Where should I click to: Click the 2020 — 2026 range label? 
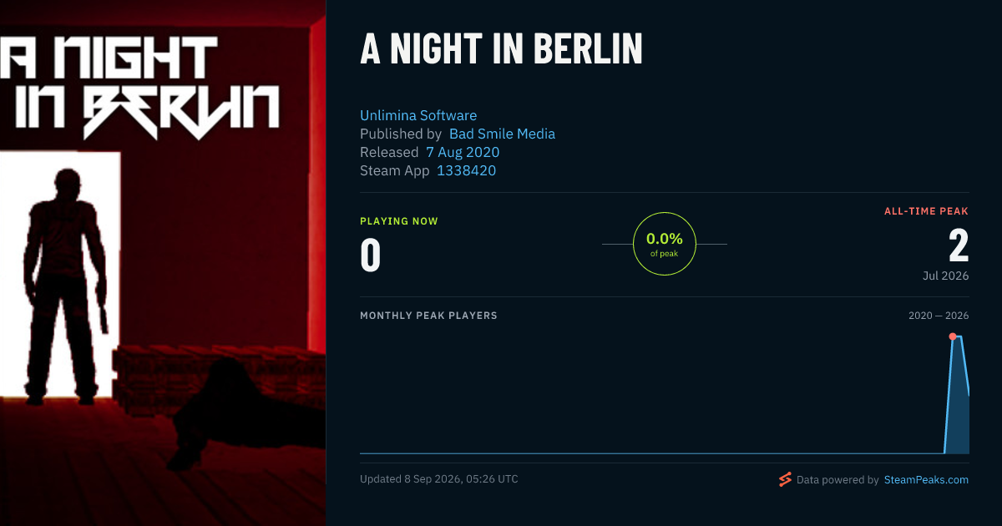pyautogui.click(x=939, y=316)
